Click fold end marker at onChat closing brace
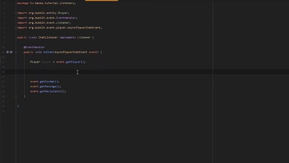 [16, 96]
